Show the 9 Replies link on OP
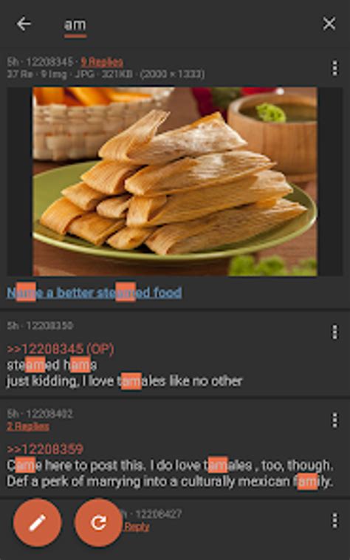Image resolution: width=350 pixels, height=560 pixels. click(x=102, y=62)
